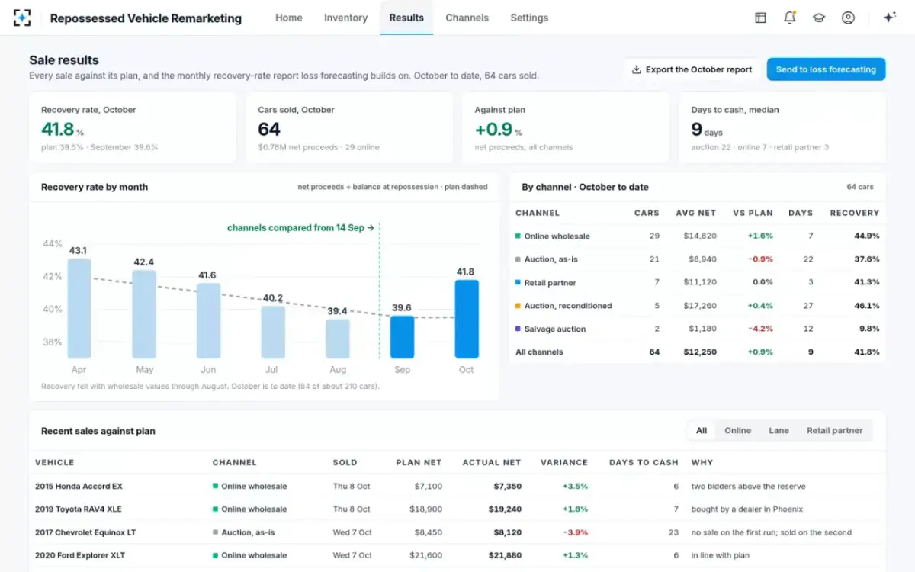Open the 2015 Honda Accord EX row
The image size is (915, 572).
[457, 487]
